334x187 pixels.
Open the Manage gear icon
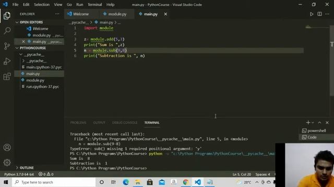(x=7, y=163)
